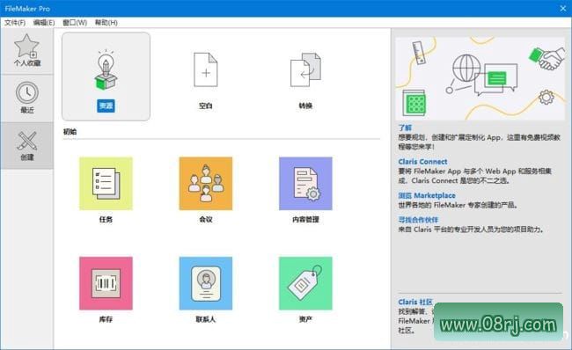Select the 创建 create tab in the sidebar
Viewport: 572px width, 350px height.
pos(27,145)
